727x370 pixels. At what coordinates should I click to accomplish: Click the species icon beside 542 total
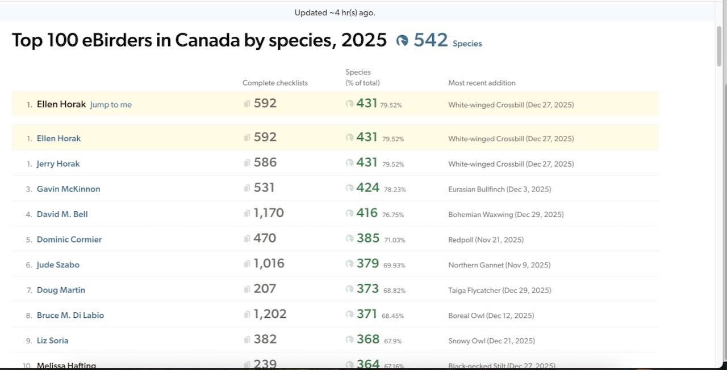point(402,40)
